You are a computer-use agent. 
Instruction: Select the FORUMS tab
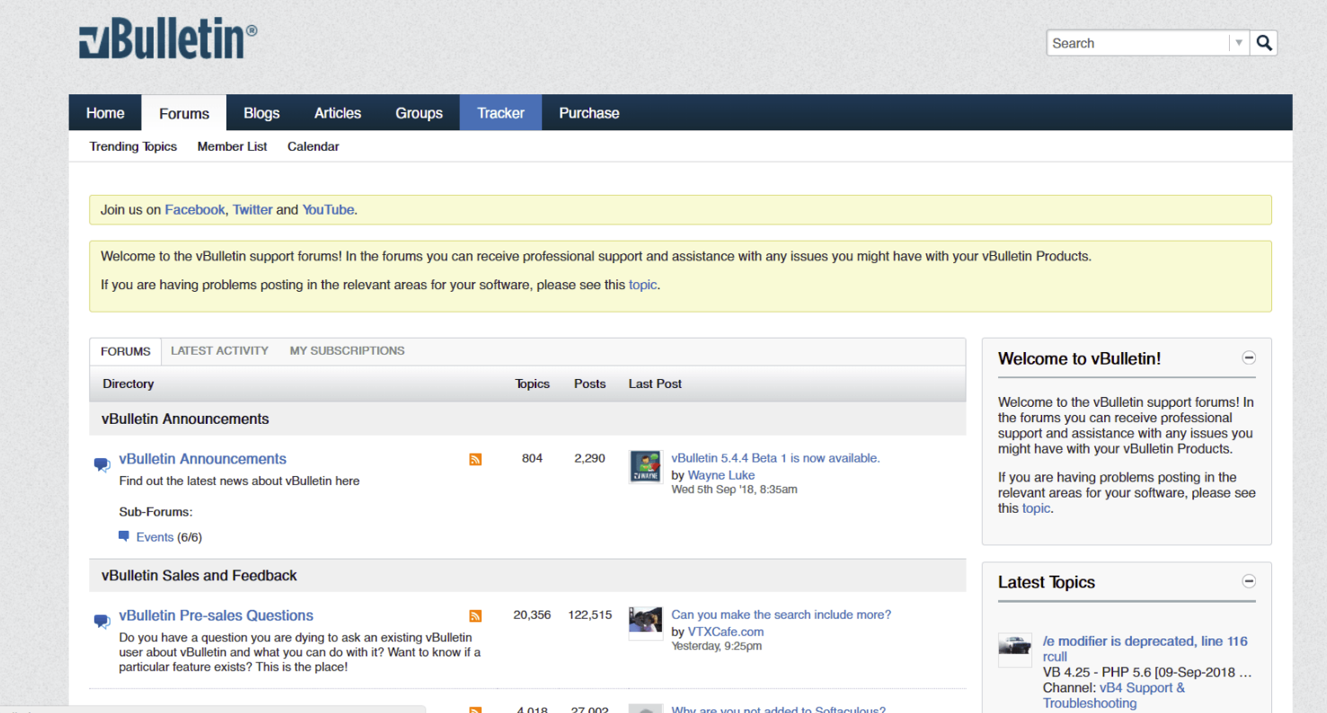pyautogui.click(x=126, y=351)
